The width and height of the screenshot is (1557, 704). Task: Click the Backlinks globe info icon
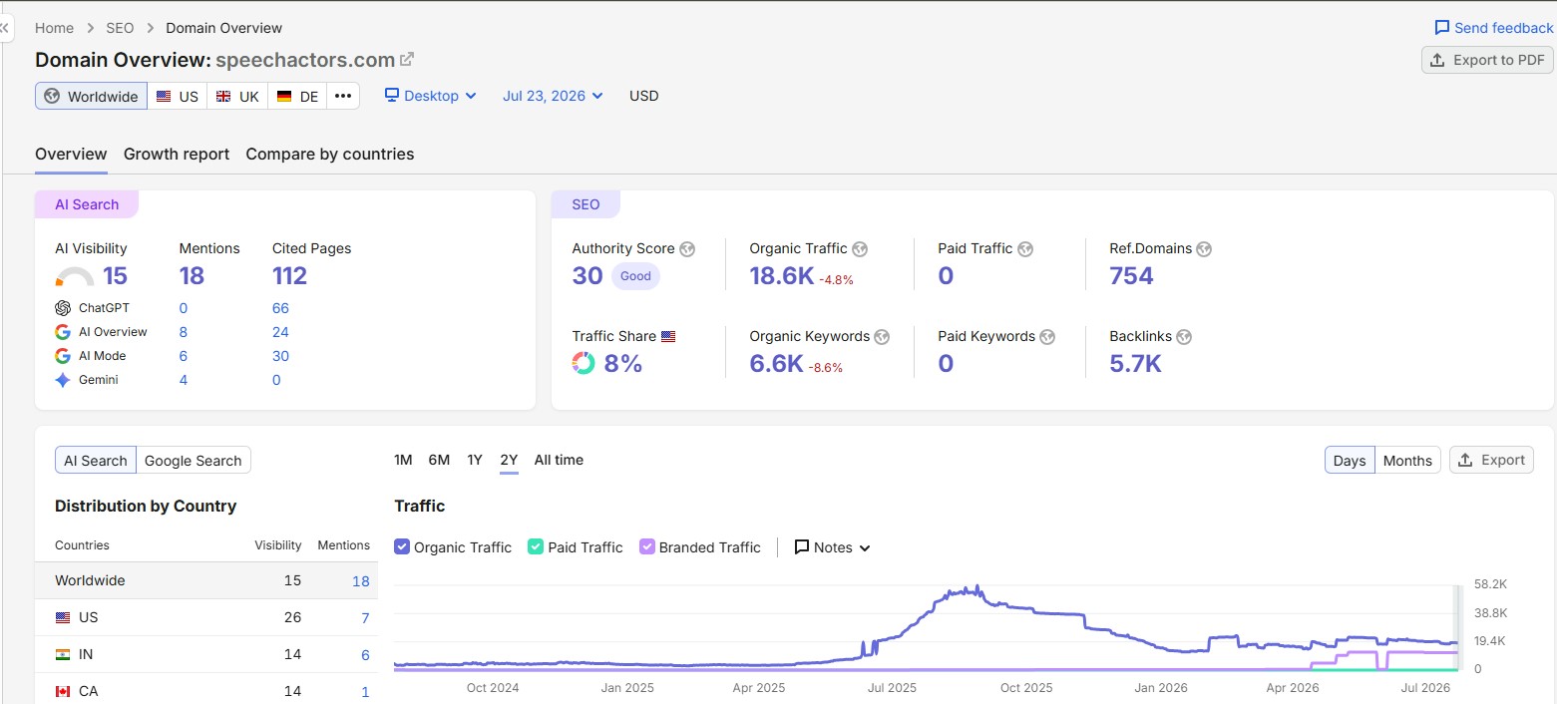coord(1184,337)
